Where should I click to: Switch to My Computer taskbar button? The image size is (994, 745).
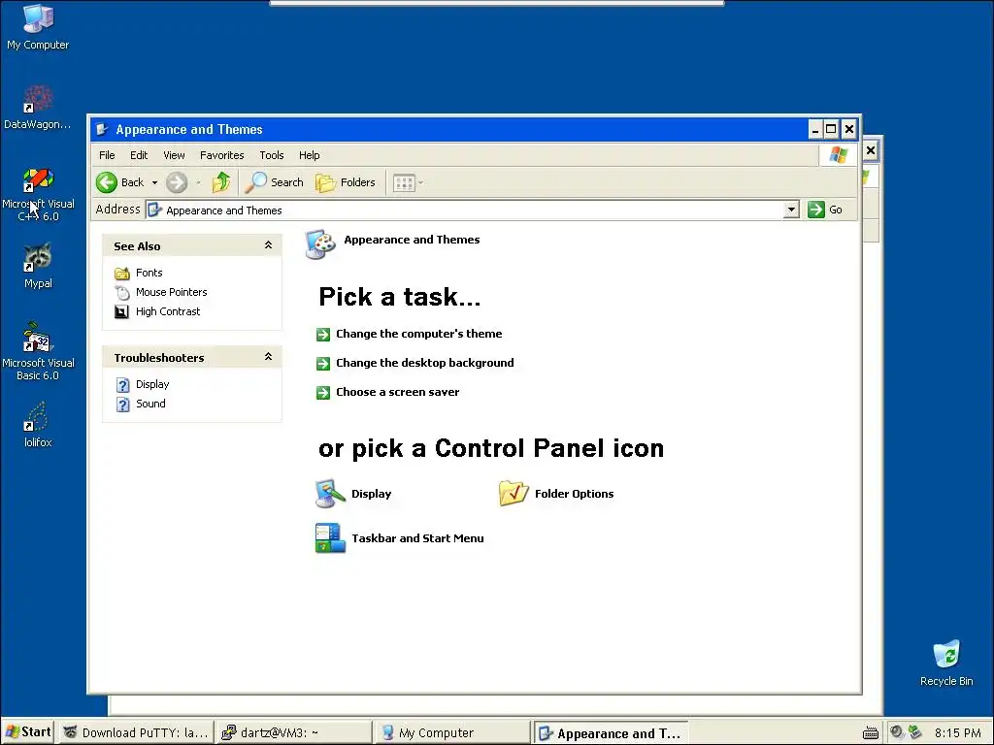[451, 733]
